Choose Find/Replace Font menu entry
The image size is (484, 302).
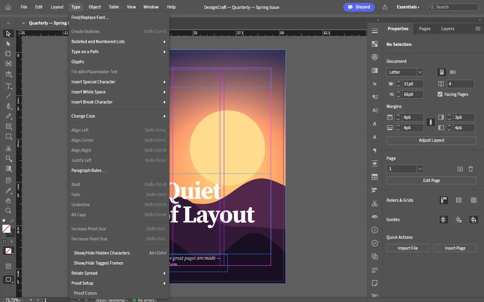[x=119, y=17]
